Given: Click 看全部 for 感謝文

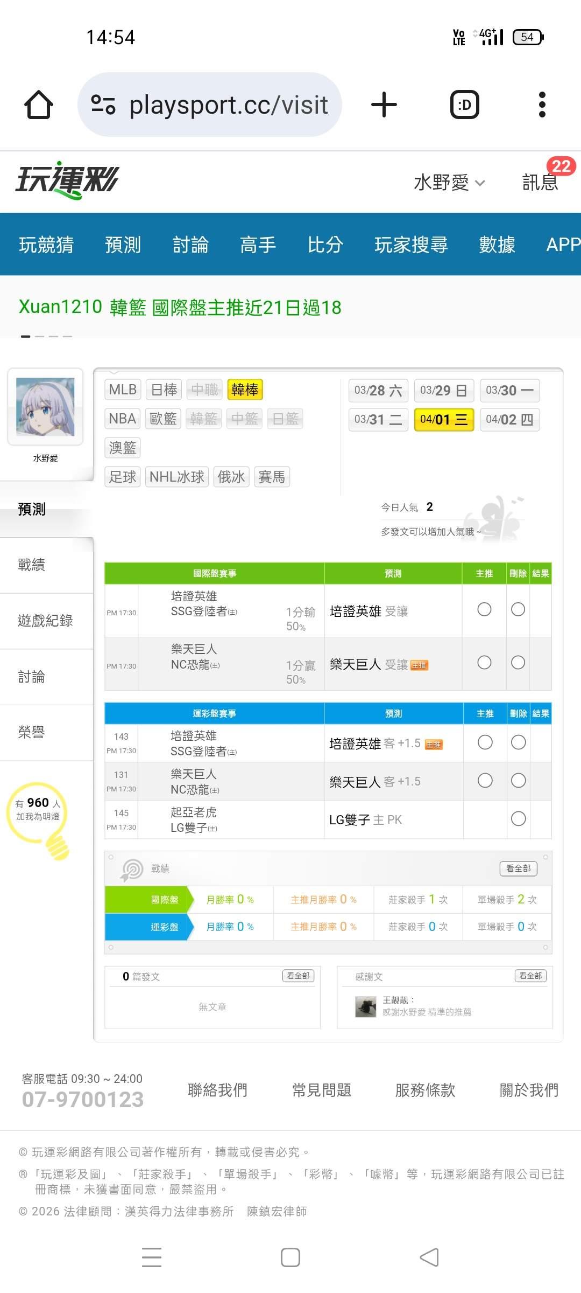Looking at the screenshot, I should click(530, 976).
